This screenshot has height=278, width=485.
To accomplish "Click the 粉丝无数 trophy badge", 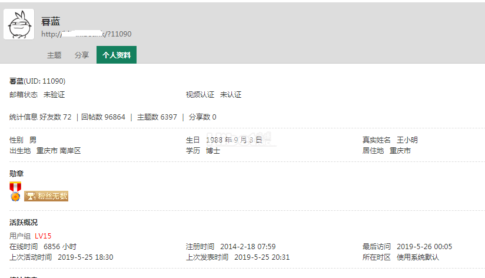I will point(46,196).
